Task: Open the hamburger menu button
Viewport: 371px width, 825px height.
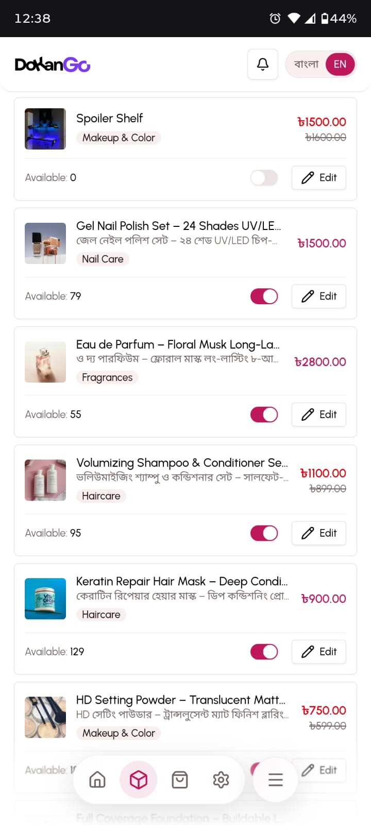Action: click(x=276, y=780)
